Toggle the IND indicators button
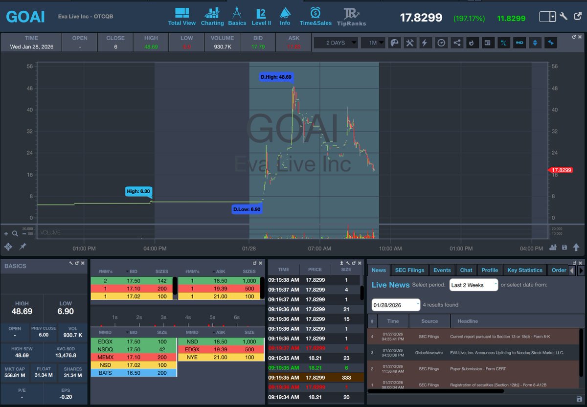Screen dimensions: 587x407 click(x=519, y=43)
